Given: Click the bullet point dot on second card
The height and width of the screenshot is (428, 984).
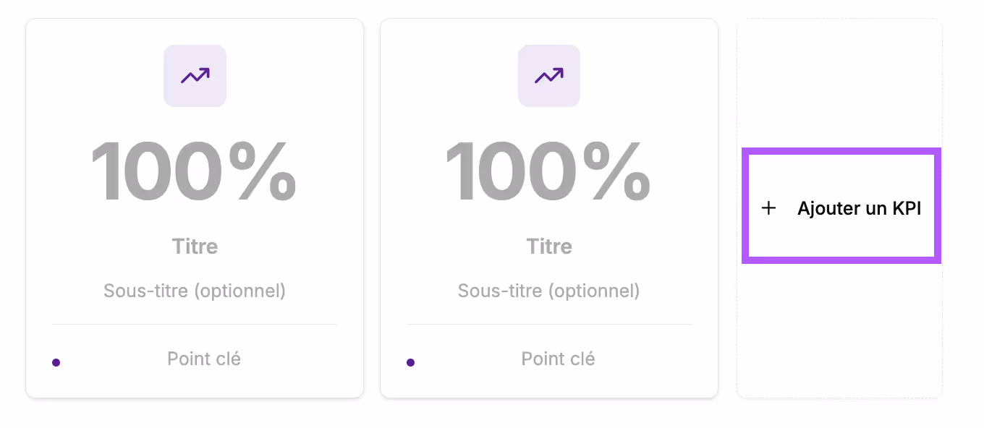Looking at the screenshot, I should click(x=411, y=362).
